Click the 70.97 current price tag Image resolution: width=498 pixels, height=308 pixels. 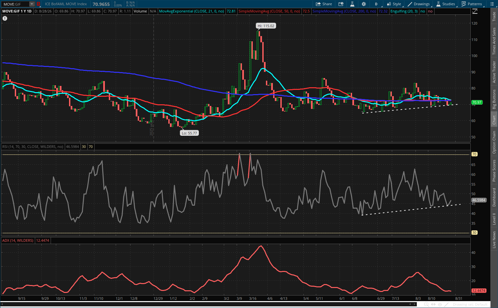pyautogui.click(x=477, y=102)
